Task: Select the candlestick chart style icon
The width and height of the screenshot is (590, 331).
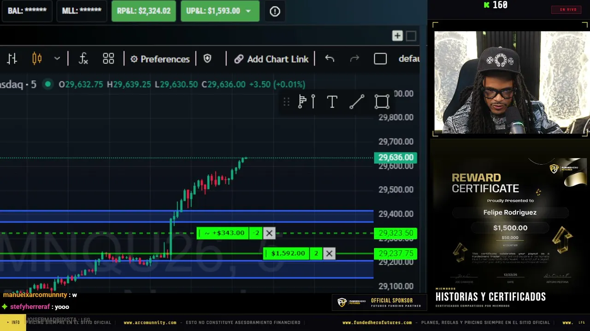Action: [37, 59]
